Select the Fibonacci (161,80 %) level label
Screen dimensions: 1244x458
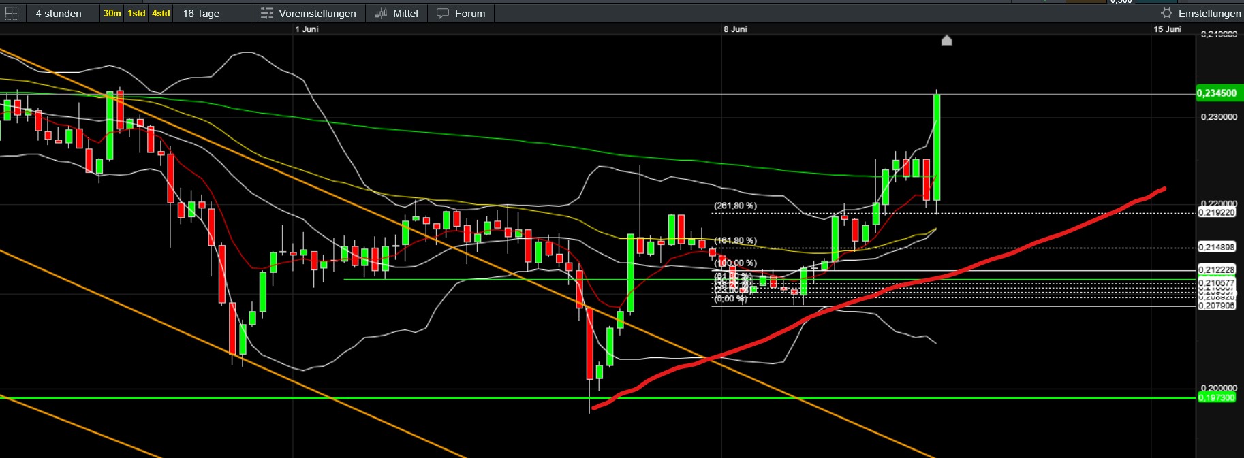pos(735,240)
